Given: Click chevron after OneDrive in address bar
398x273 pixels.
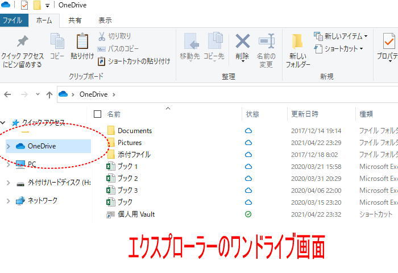Looking at the screenshot, I should tap(114, 95).
